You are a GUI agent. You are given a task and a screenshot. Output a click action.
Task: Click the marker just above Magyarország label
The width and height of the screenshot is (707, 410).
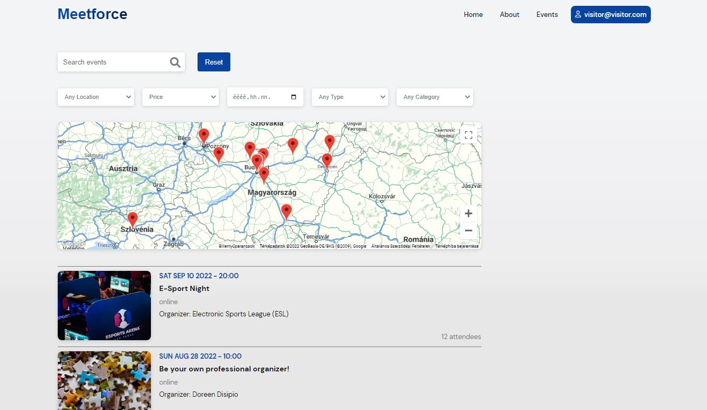[264, 175]
